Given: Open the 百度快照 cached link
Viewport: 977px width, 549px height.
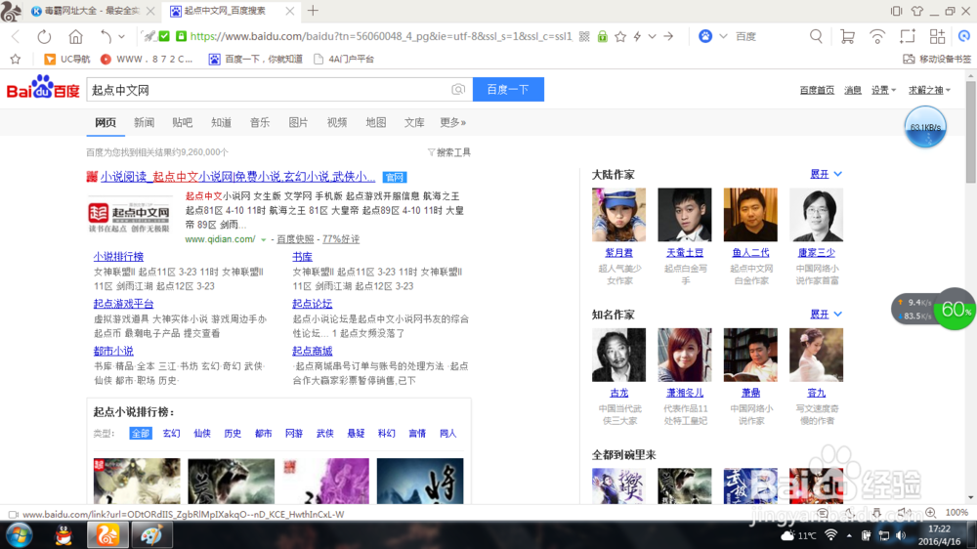Looking at the screenshot, I should point(295,239).
